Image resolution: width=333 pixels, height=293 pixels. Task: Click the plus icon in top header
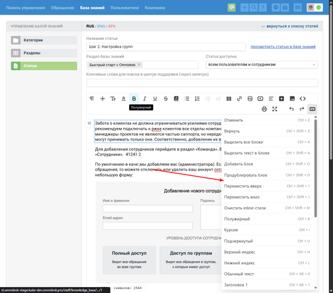244,7
